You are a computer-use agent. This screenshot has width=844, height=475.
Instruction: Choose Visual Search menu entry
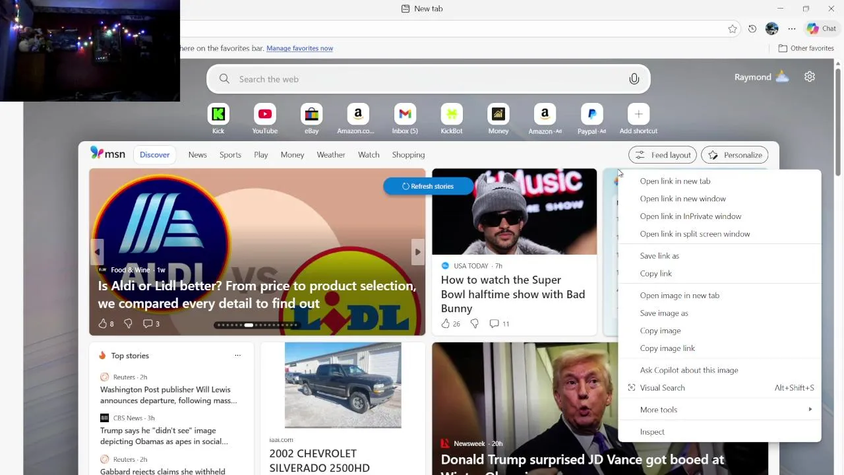click(x=719, y=388)
